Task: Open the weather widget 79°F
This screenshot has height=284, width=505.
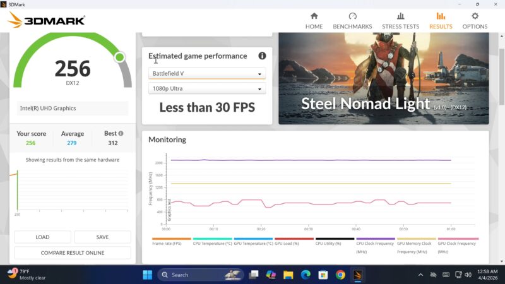Action: click(27, 275)
